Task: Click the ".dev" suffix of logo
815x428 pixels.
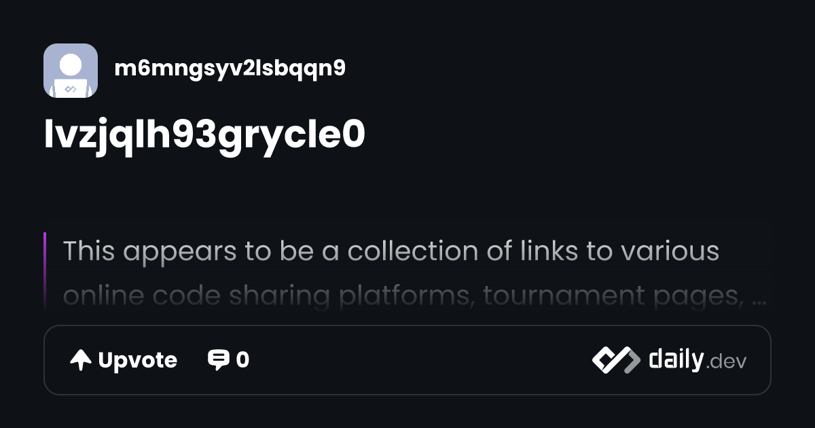Action: 726,362
